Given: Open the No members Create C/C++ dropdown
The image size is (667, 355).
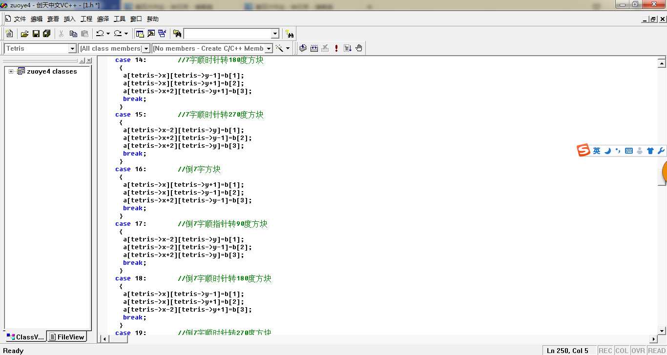Looking at the screenshot, I should pos(268,49).
